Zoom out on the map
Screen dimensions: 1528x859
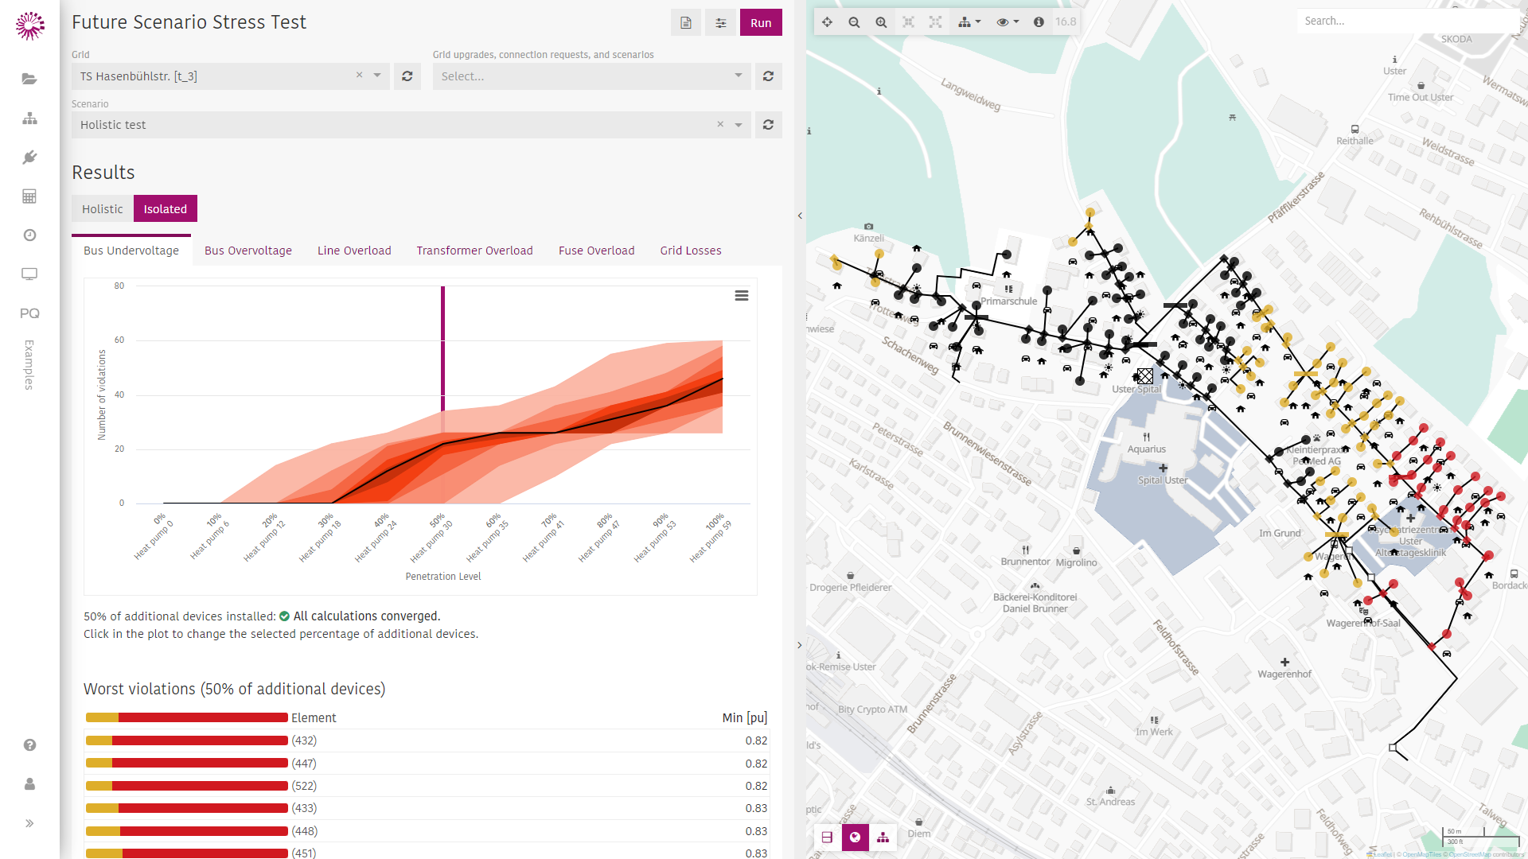[x=854, y=22]
